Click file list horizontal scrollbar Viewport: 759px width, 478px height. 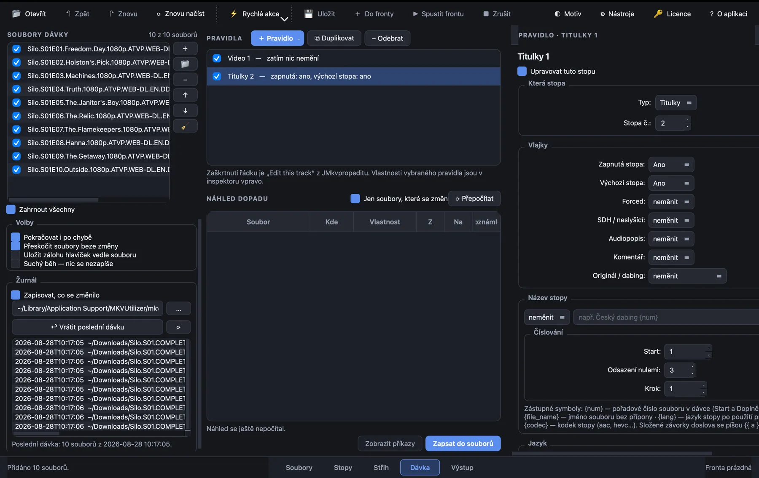point(54,200)
